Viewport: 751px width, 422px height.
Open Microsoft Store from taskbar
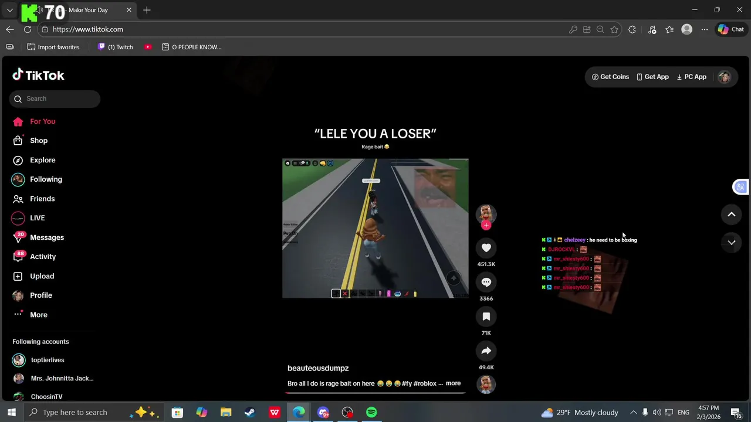point(177,413)
